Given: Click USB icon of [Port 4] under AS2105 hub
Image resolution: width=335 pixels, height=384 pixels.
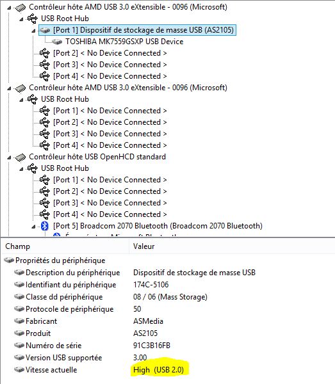Looking at the screenshot, I should (45, 76).
